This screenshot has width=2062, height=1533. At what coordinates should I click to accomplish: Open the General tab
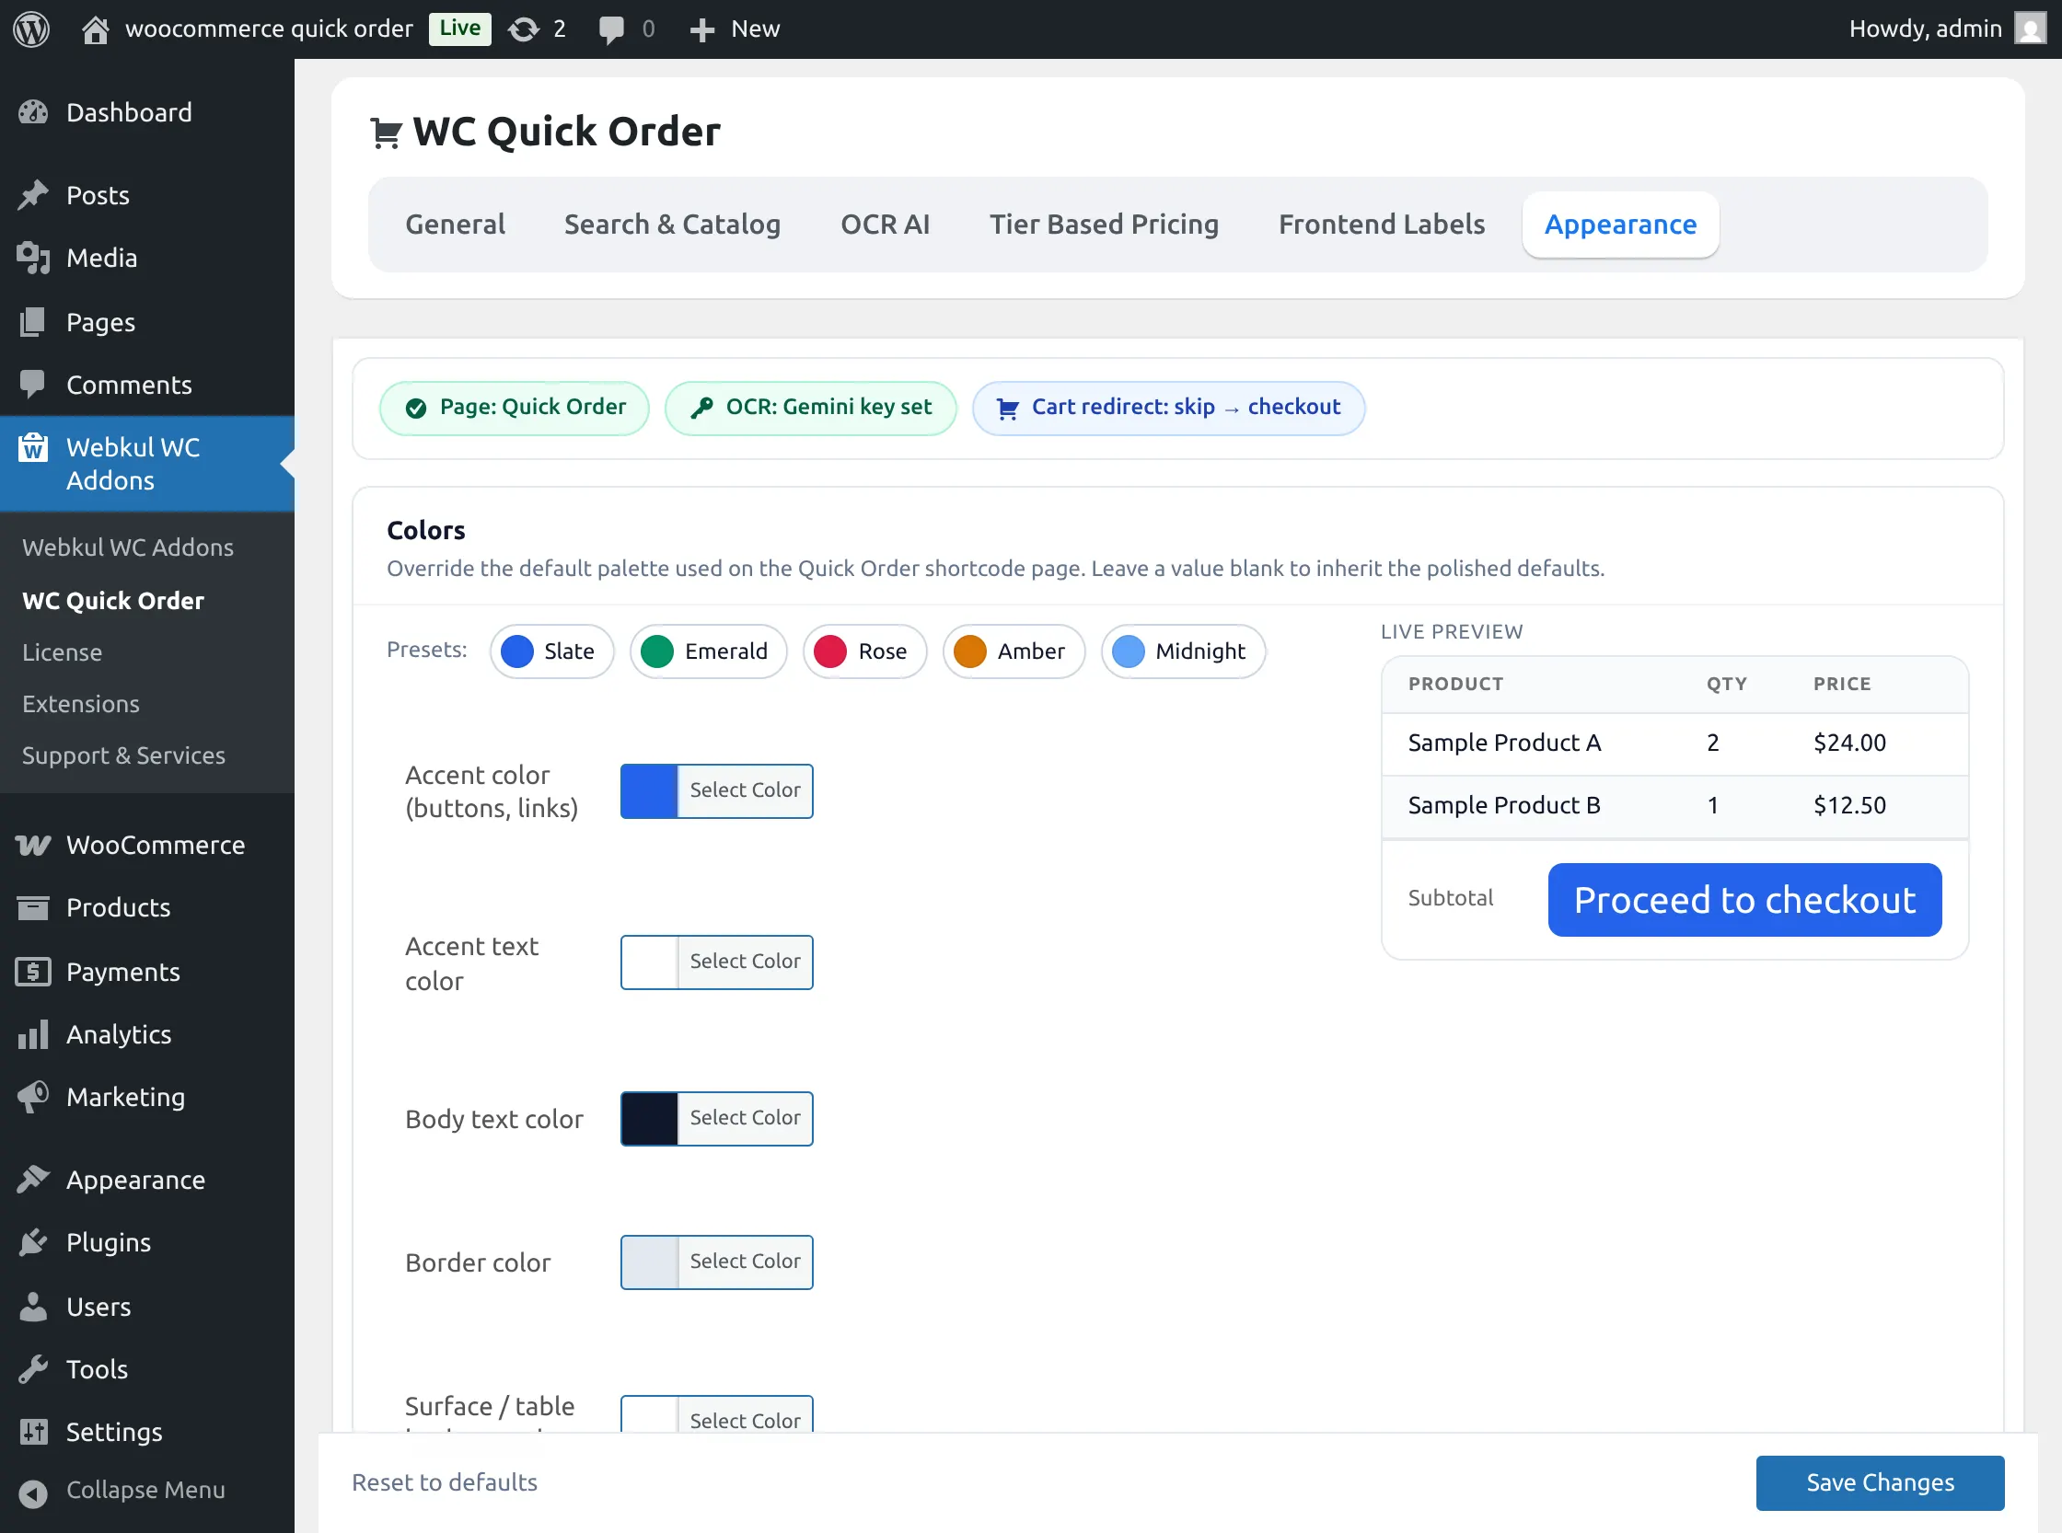[x=455, y=224]
